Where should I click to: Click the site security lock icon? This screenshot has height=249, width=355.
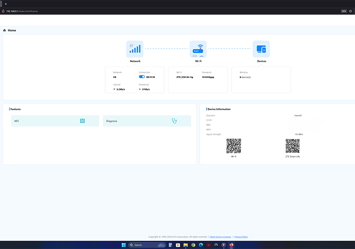pyautogui.click(x=3, y=11)
